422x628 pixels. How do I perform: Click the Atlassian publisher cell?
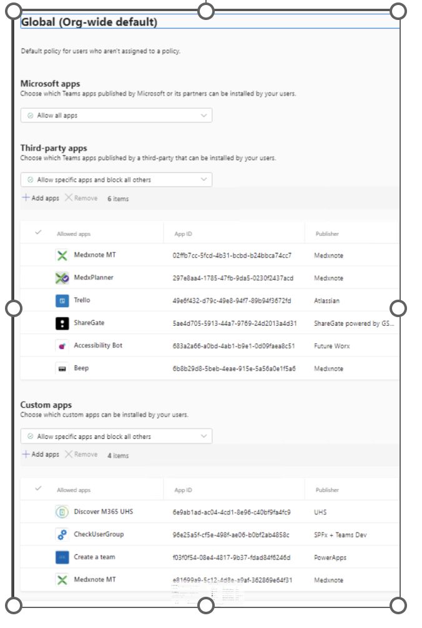point(326,301)
